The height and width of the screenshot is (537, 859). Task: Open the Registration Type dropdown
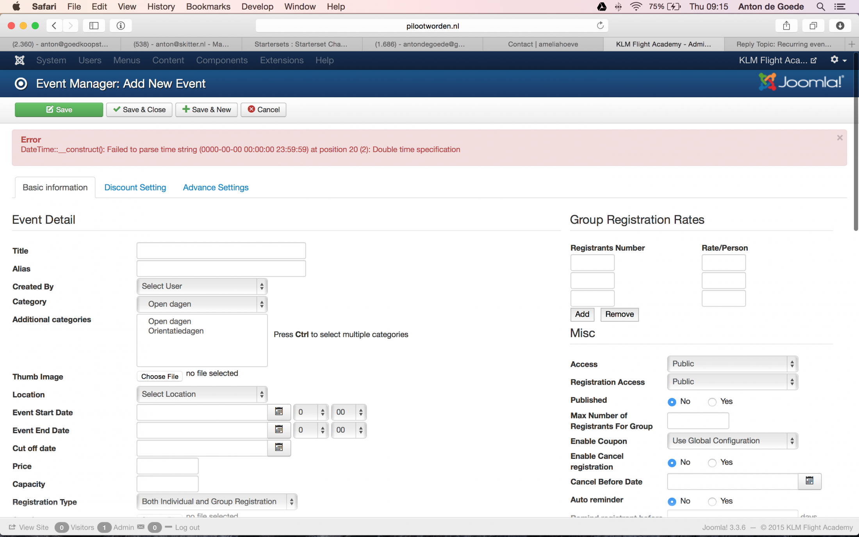(x=217, y=501)
